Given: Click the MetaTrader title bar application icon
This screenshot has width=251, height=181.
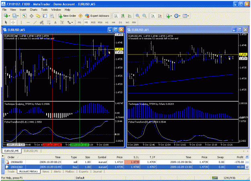Looking at the screenshot, I should pyautogui.click(x=3, y=4).
